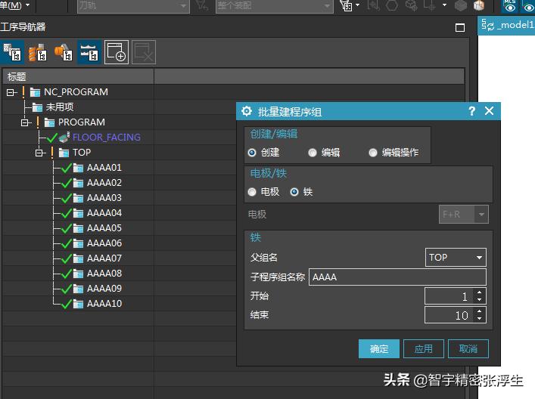Click the hexagon icon in top toolbar

392,5
